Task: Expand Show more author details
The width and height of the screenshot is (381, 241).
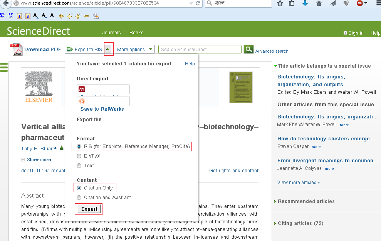Action: click(36, 160)
